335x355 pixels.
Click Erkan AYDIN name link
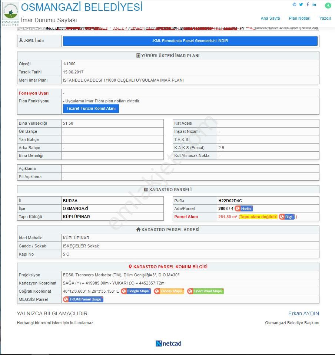pyautogui.click(x=304, y=313)
